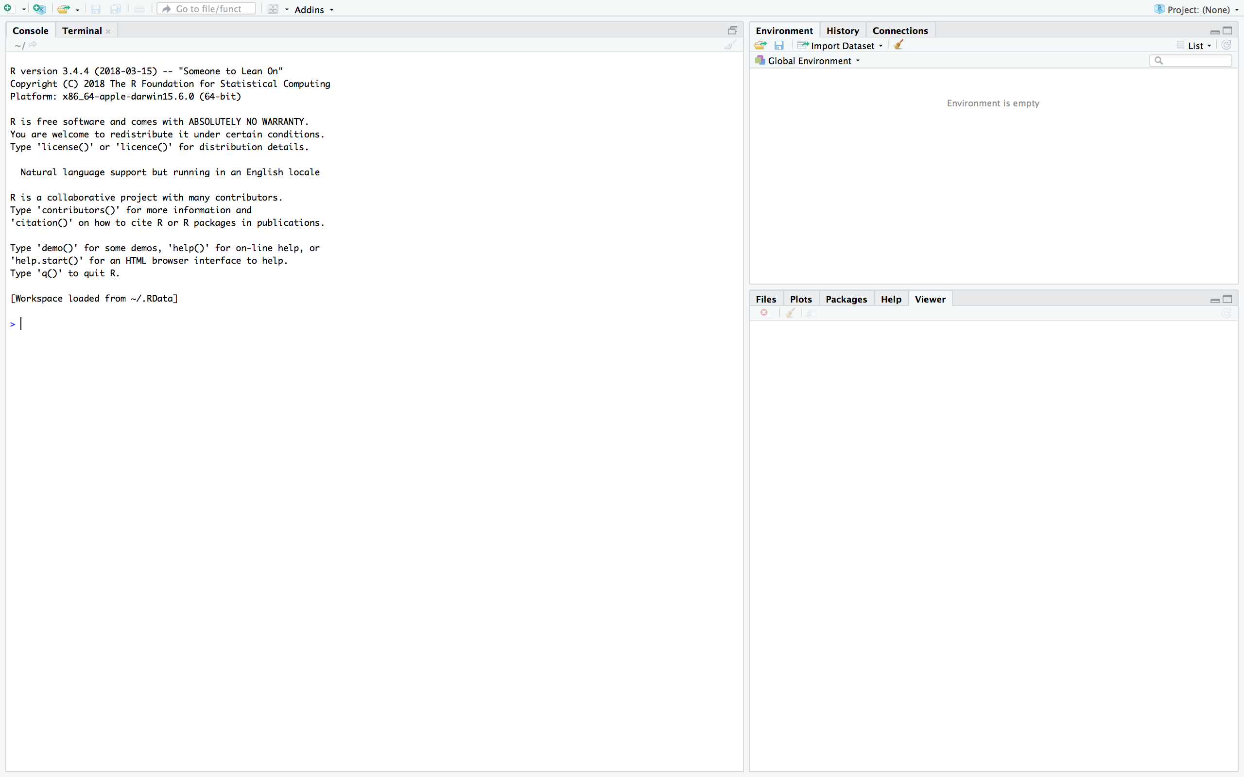Image resolution: width=1244 pixels, height=777 pixels.
Task: Open the Packages tab
Action: pos(846,299)
